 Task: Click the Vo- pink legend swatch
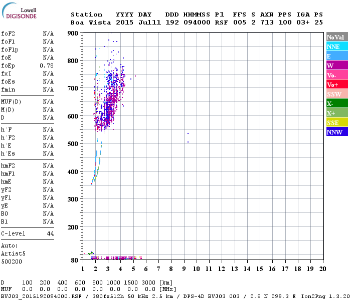(337, 75)
